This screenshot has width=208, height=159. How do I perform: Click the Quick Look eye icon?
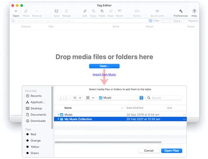tap(157, 11)
